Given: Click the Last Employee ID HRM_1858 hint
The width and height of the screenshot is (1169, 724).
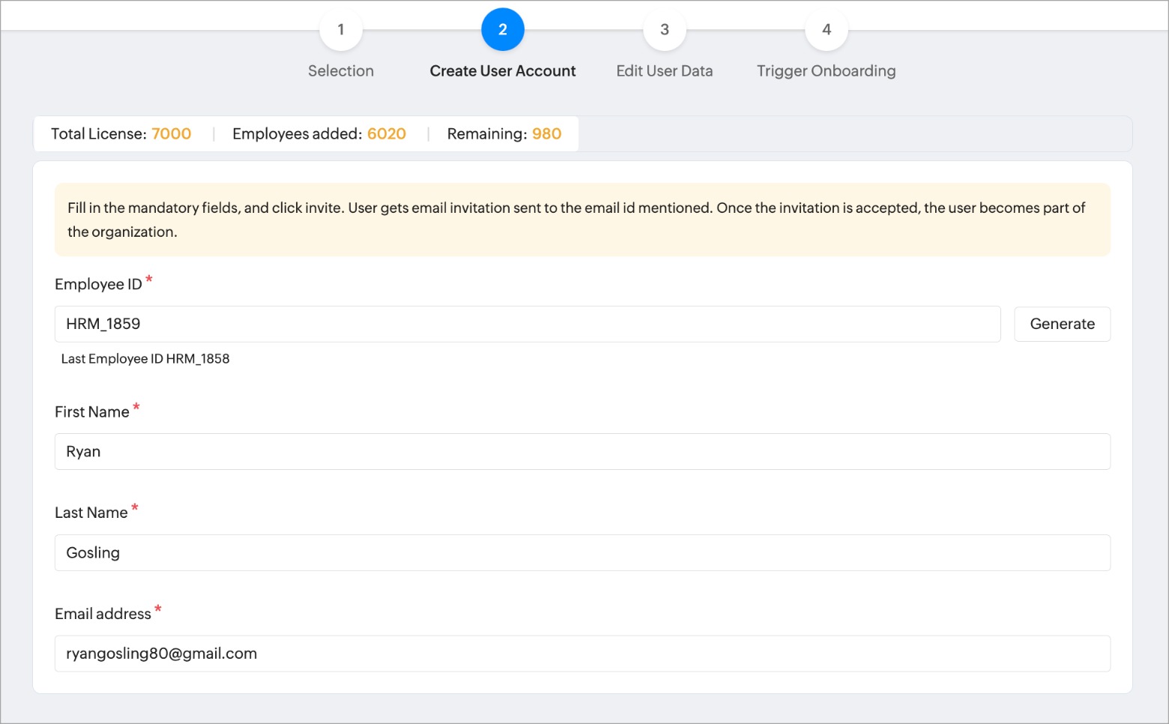Looking at the screenshot, I should point(145,359).
